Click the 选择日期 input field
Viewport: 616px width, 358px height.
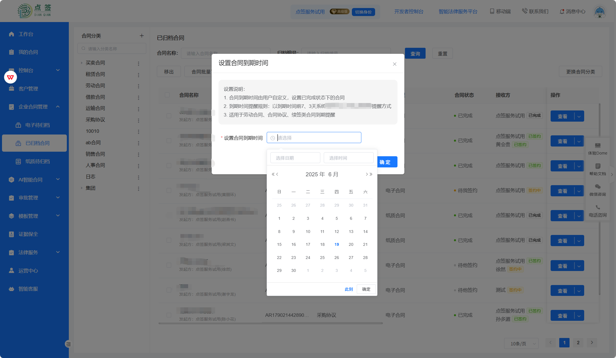tap(295, 158)
